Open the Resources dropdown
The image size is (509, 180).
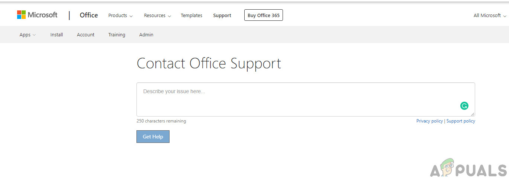157,16
